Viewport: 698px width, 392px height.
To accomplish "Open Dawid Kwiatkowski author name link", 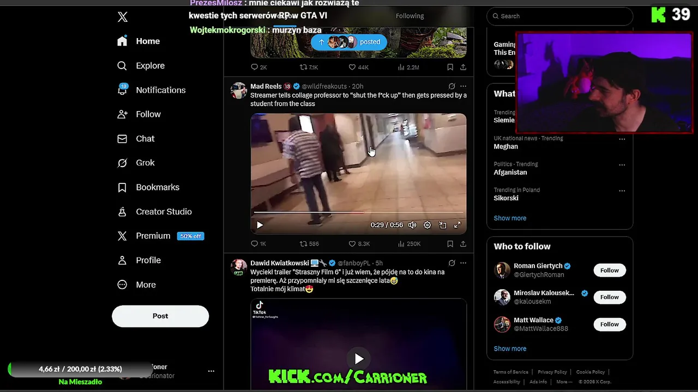I will pos(280,263).
